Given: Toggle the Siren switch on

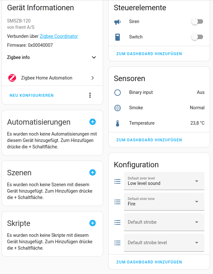Looking at the screenshot, I should coord(197,22).
